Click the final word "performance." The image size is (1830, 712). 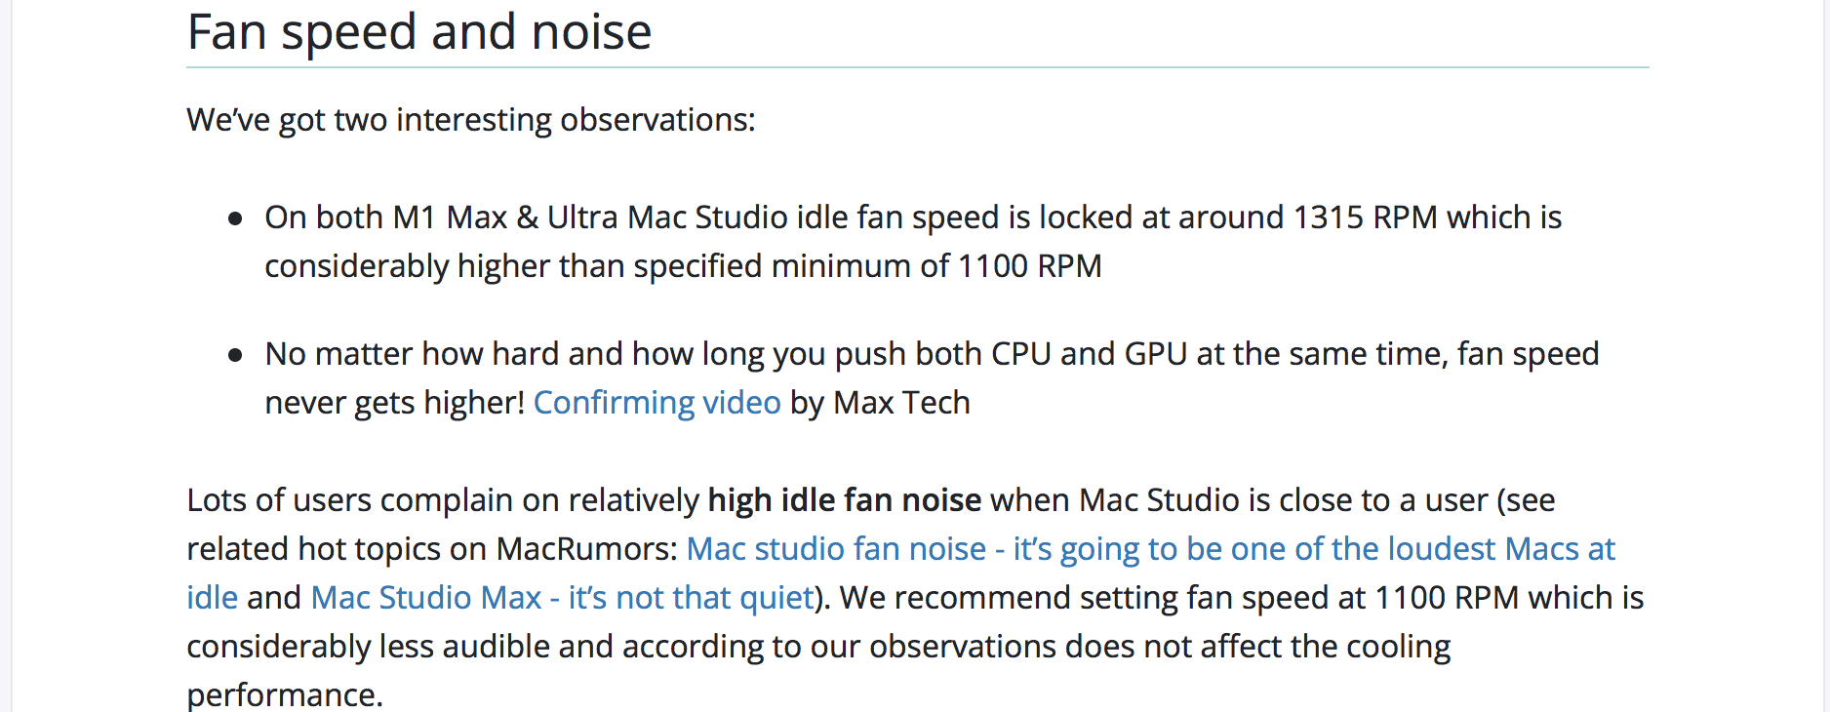coord(285,695)
